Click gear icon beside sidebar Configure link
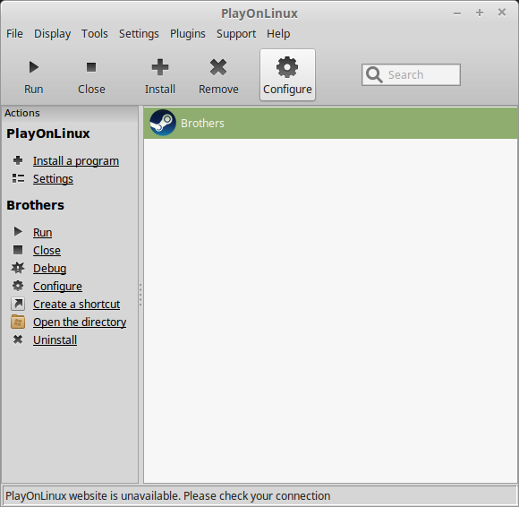Image resolution: width=519 pixels, height=507 pixels. [18, 286]
